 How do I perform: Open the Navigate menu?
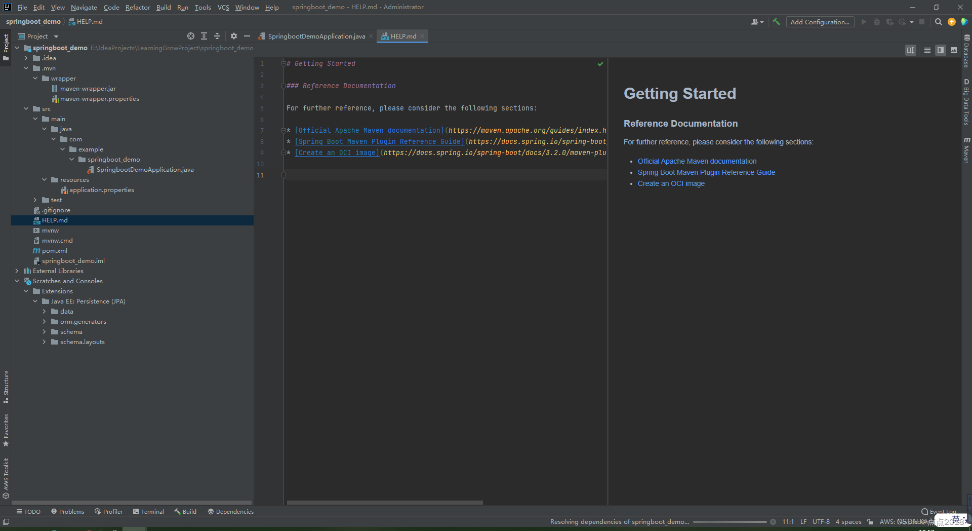pos(84,7)
